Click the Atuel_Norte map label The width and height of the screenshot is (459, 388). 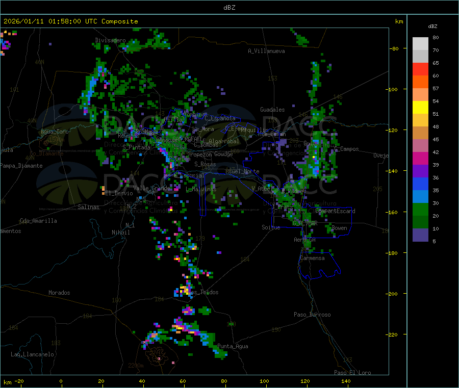point(242,171)
